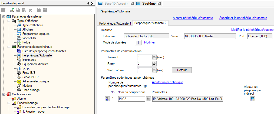Decrease Wait To Send value

click(154, 71)
